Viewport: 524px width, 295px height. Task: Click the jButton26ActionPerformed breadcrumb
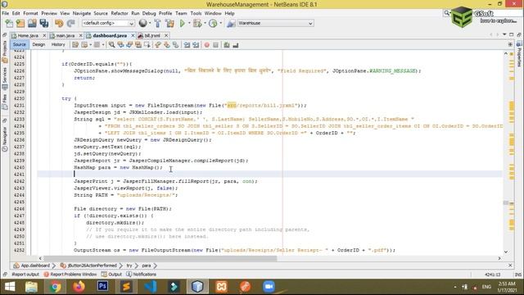tap(89, 265)
